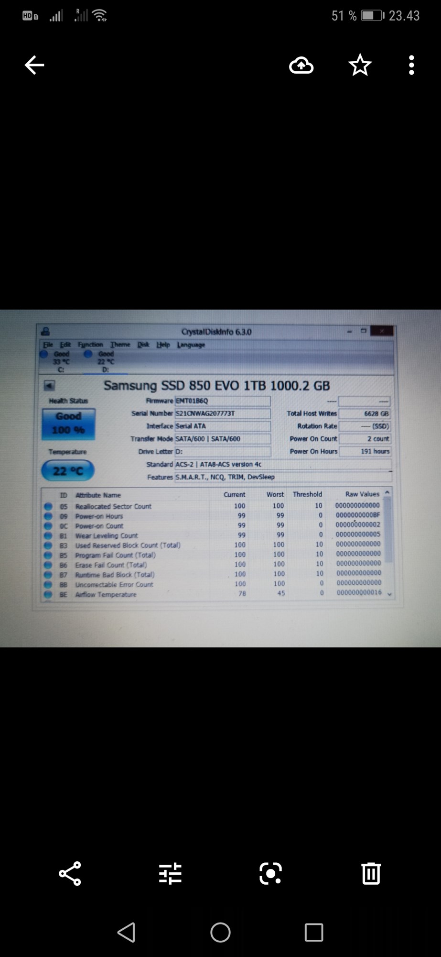
Task: Mark photo as favorite with star
Action: [x=360, y=65]
